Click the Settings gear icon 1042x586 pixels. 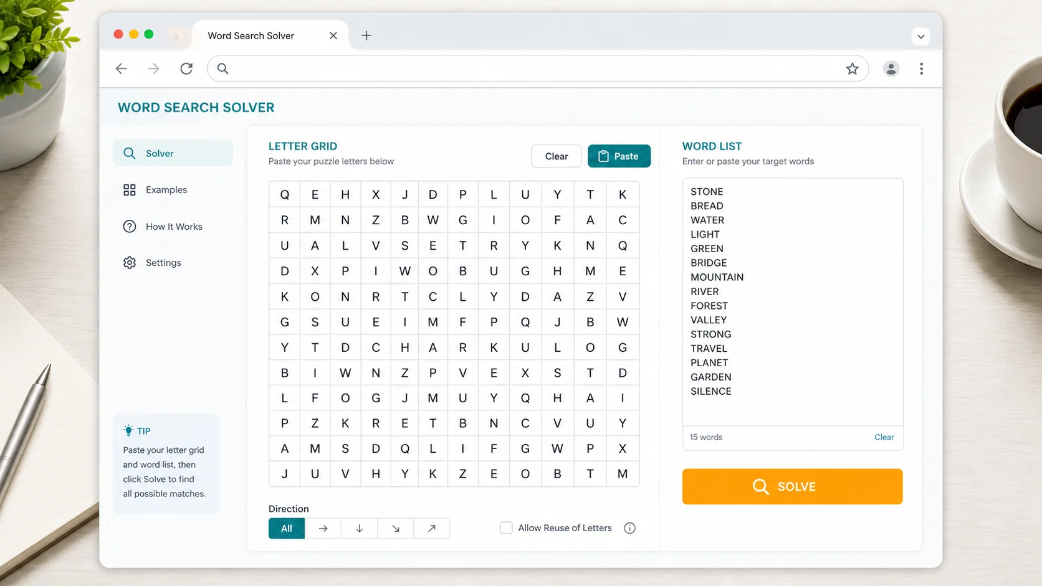point(130,263)
